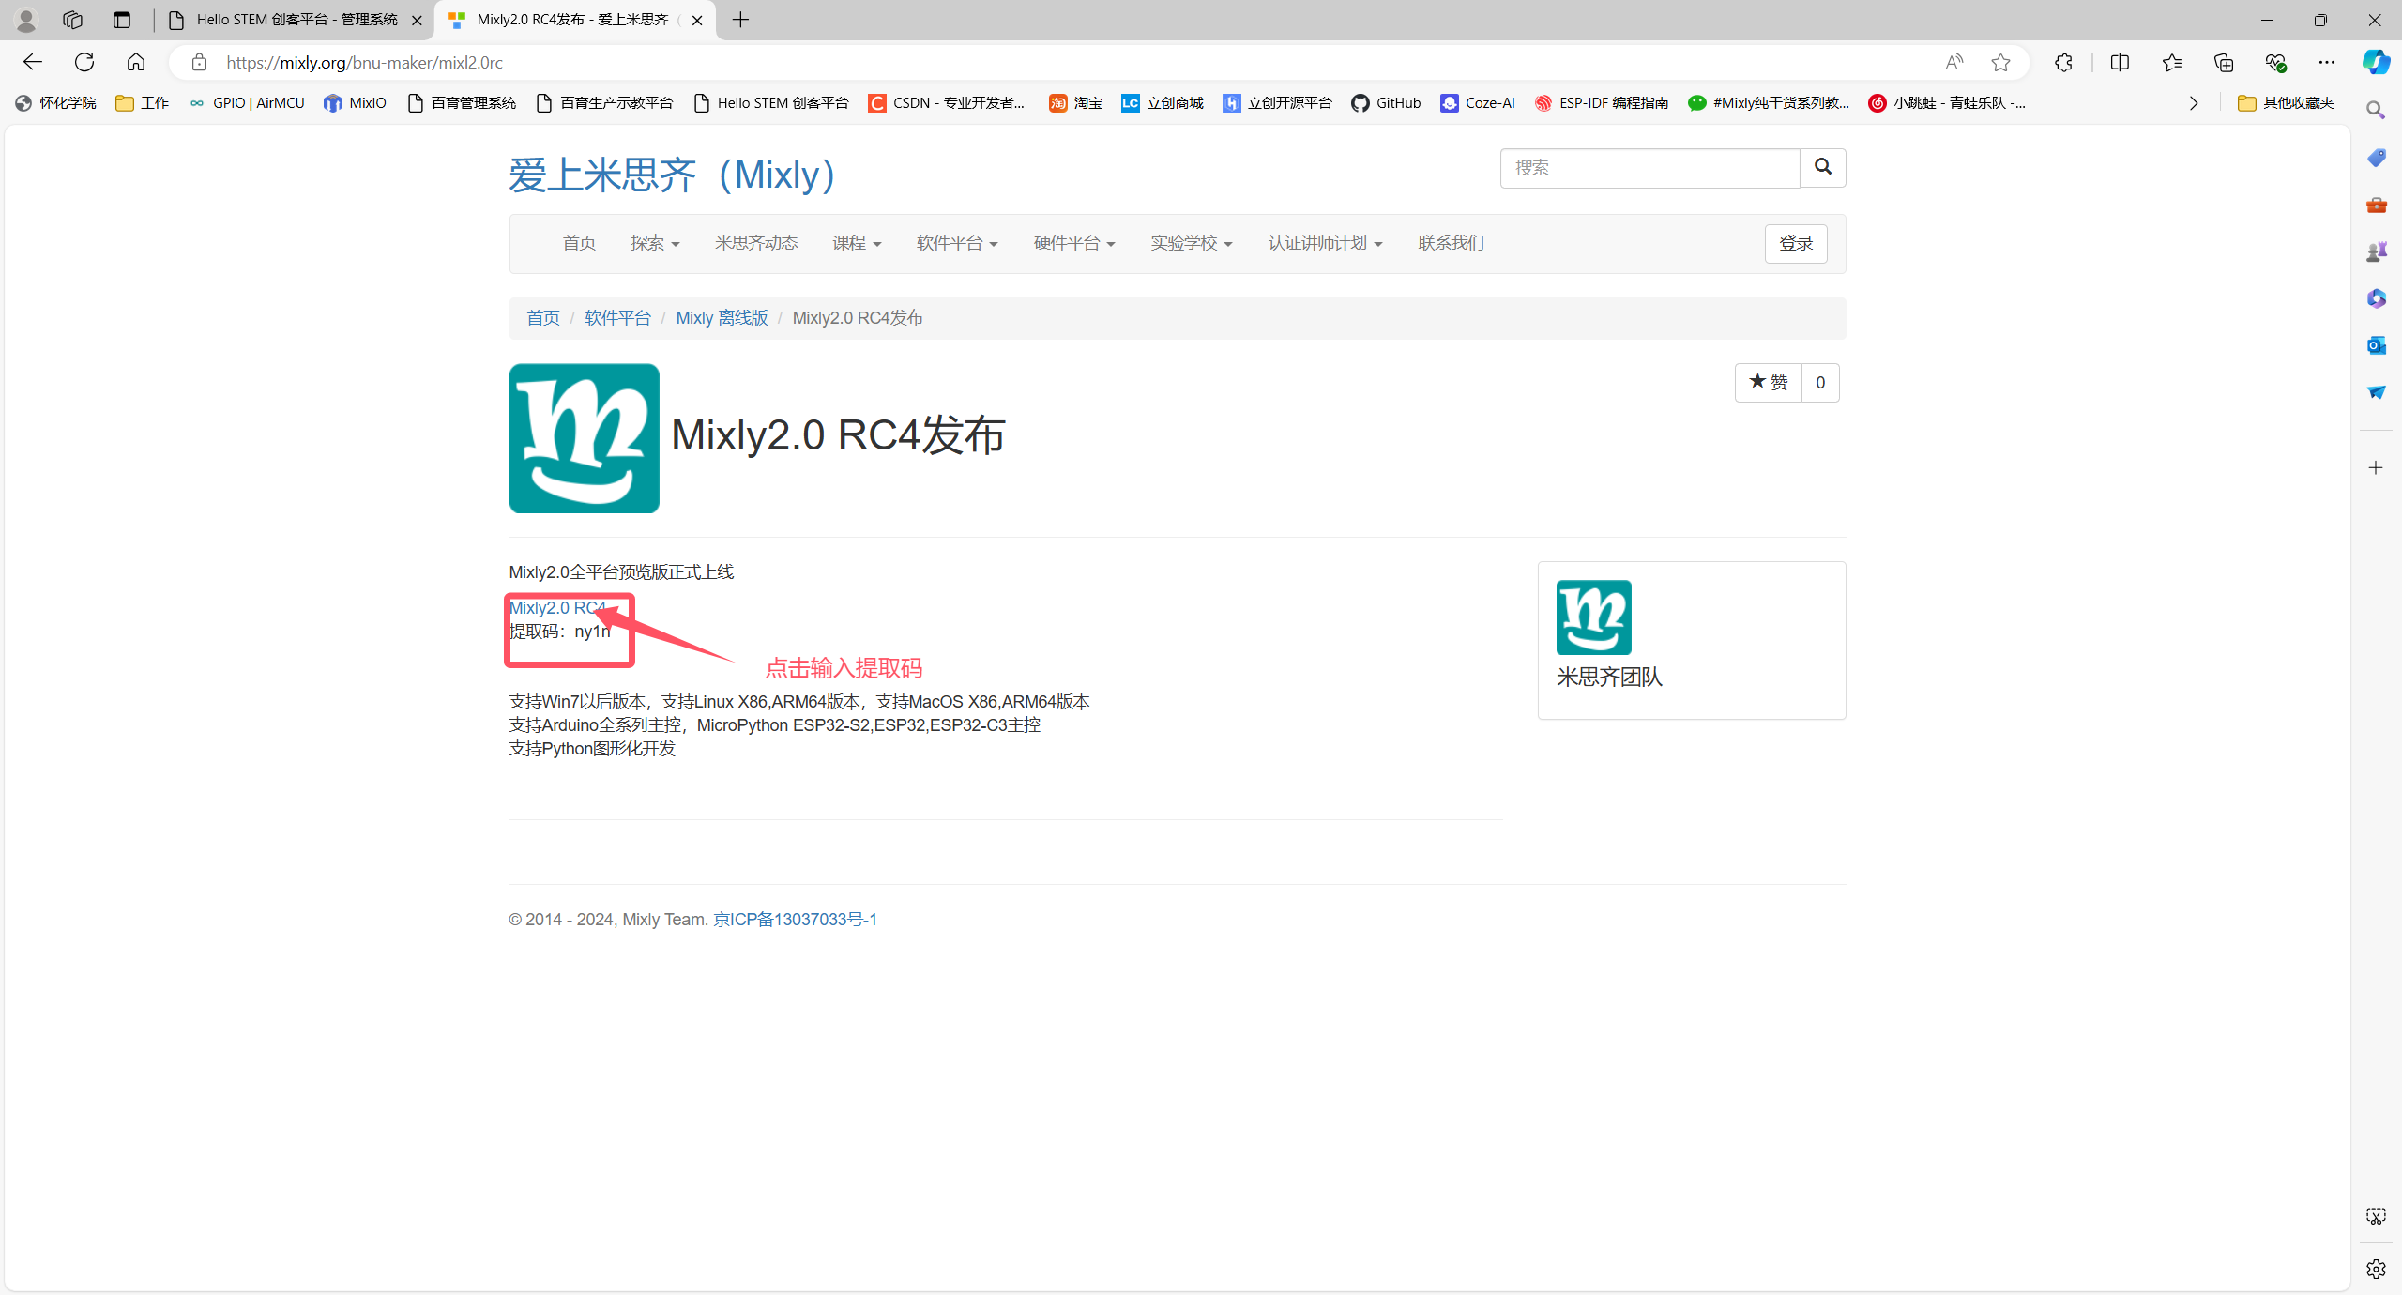Open the Mixly2.0 RC4 download link
The width and height of the screenshot is (2402, 1295).
(554, 607)
